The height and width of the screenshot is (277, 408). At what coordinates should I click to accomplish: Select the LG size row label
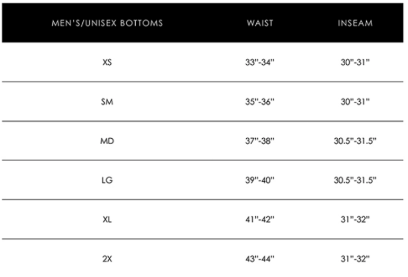click(107, 180)
